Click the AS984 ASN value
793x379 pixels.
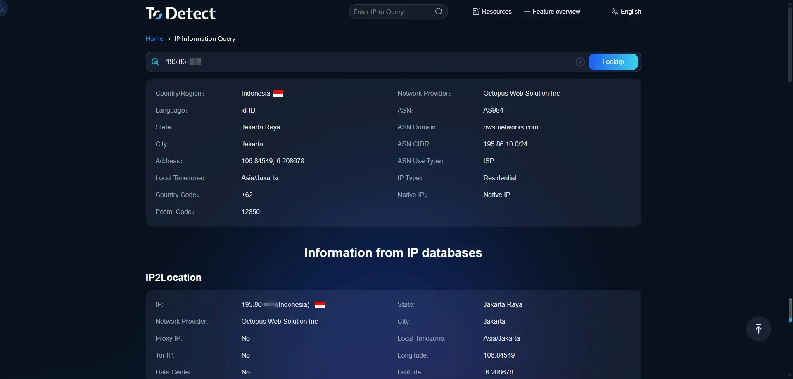(493, 110)
